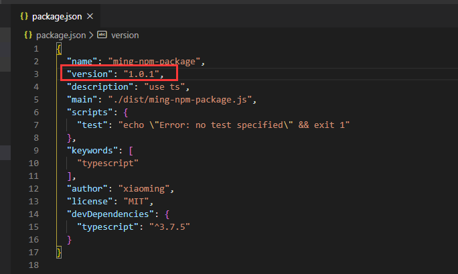The height and width of the screenshot is (274, 458).
Task: Click the "./dist/ming-npm-package.js" main path string
Action: click(x=177, y=99)
